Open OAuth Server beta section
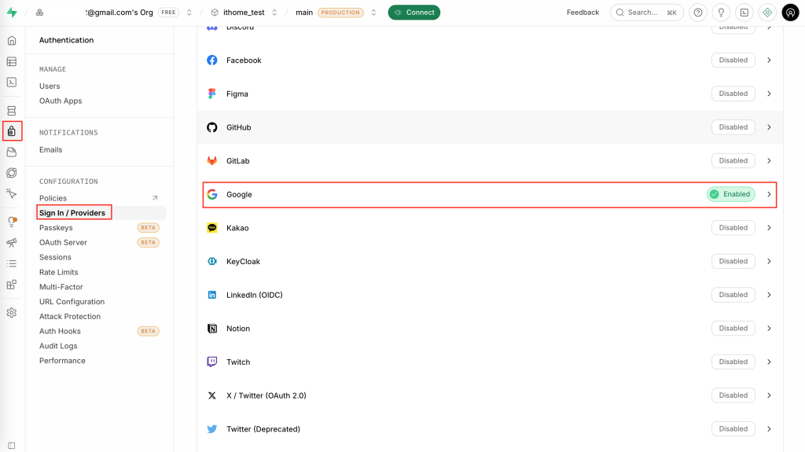805x452 pixels. tap(63, 242)
